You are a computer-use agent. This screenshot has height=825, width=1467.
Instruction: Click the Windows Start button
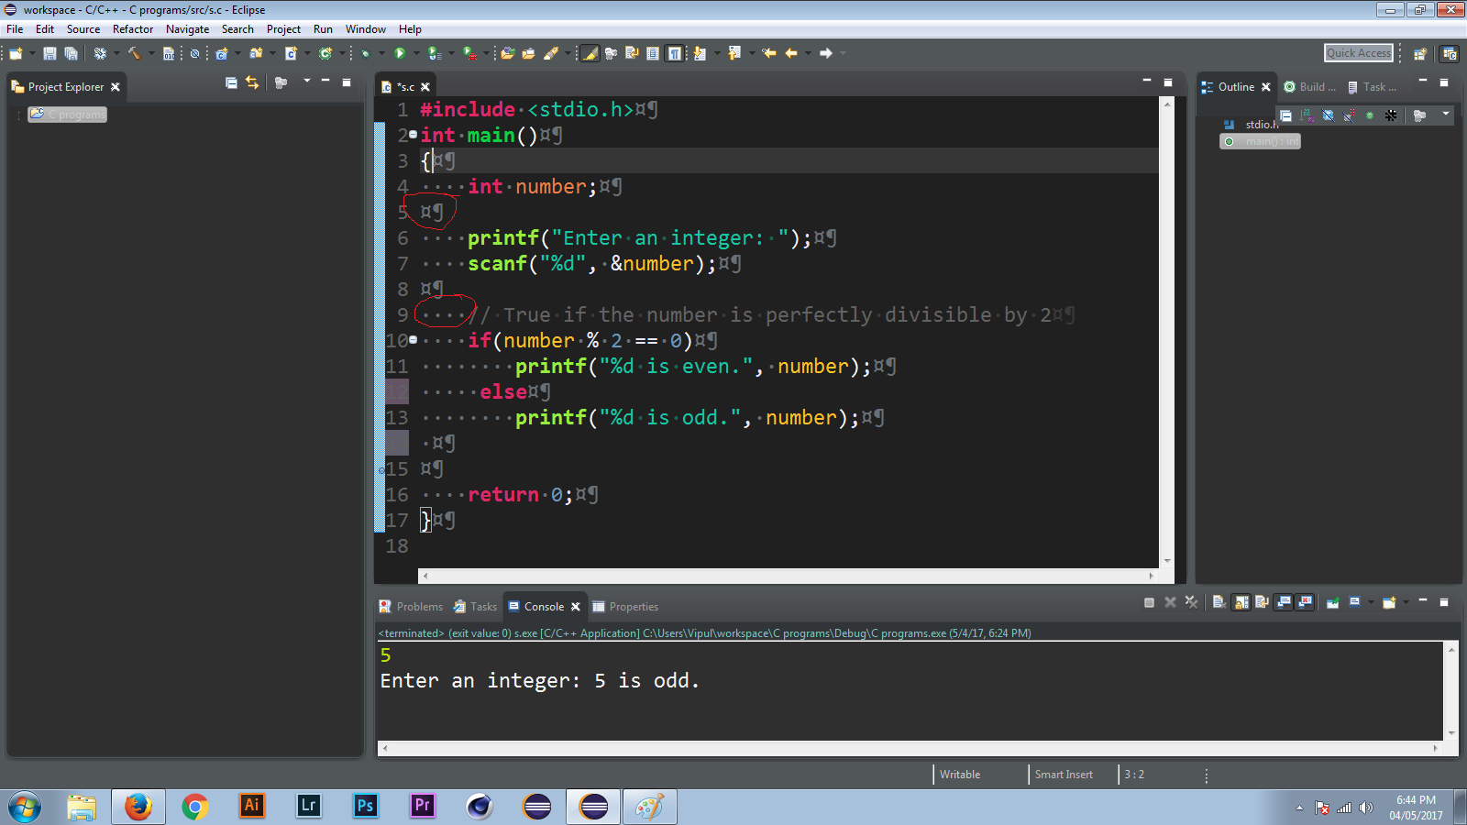(25, 808)
